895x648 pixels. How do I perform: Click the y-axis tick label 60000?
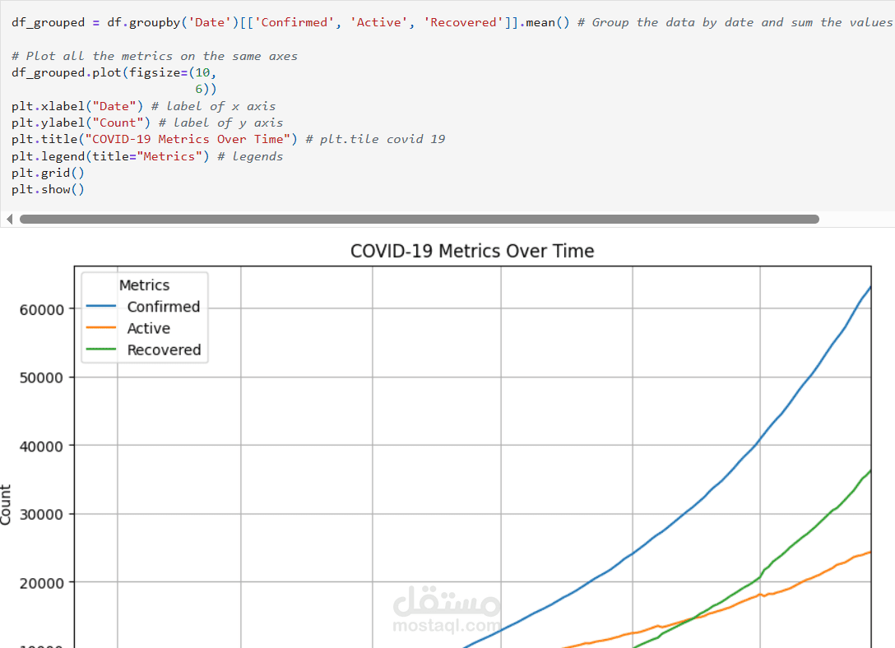coord(42,310)
